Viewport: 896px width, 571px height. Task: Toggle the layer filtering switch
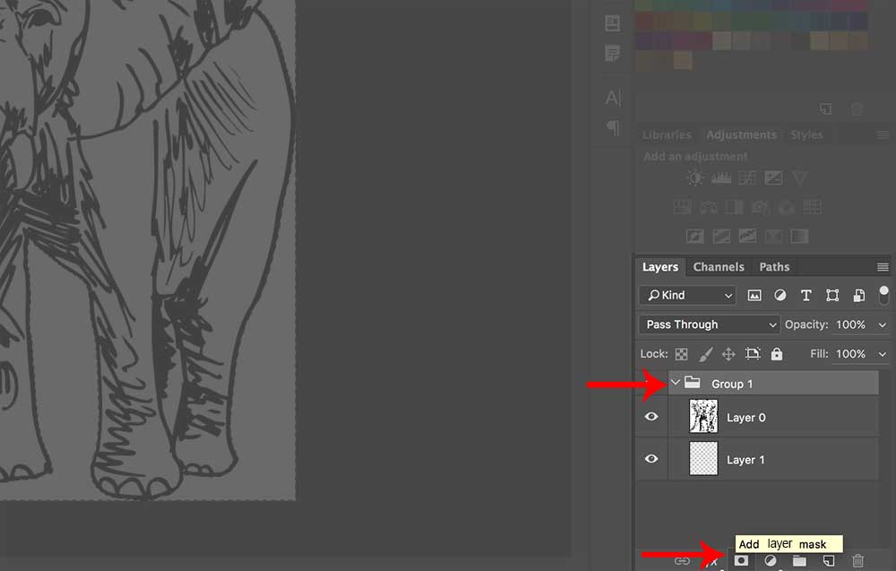(884, 295)
